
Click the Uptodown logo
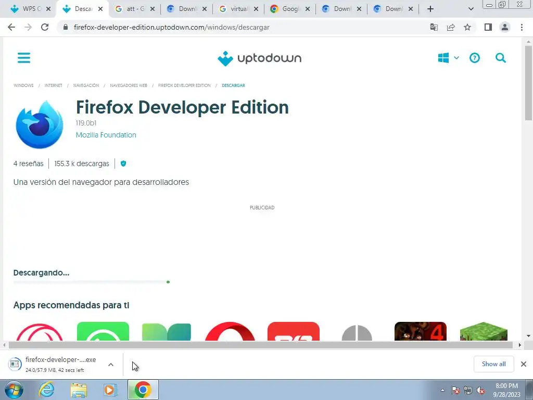(x=259, y=58)
